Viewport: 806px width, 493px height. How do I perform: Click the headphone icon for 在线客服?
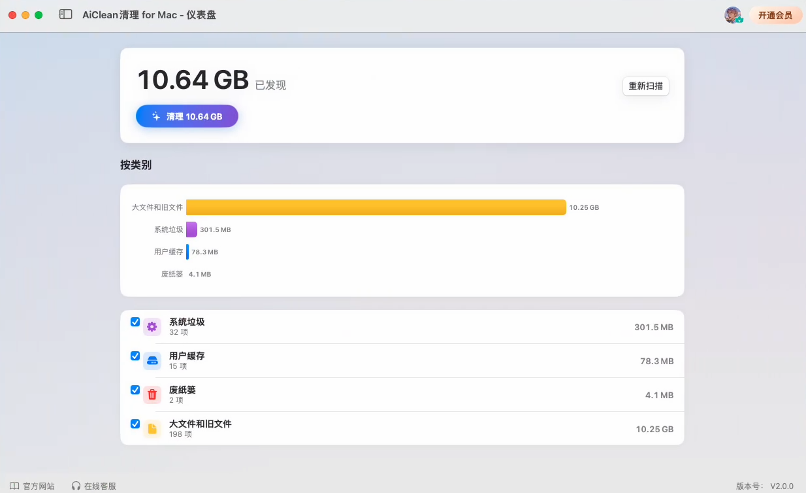pos(76,486)
